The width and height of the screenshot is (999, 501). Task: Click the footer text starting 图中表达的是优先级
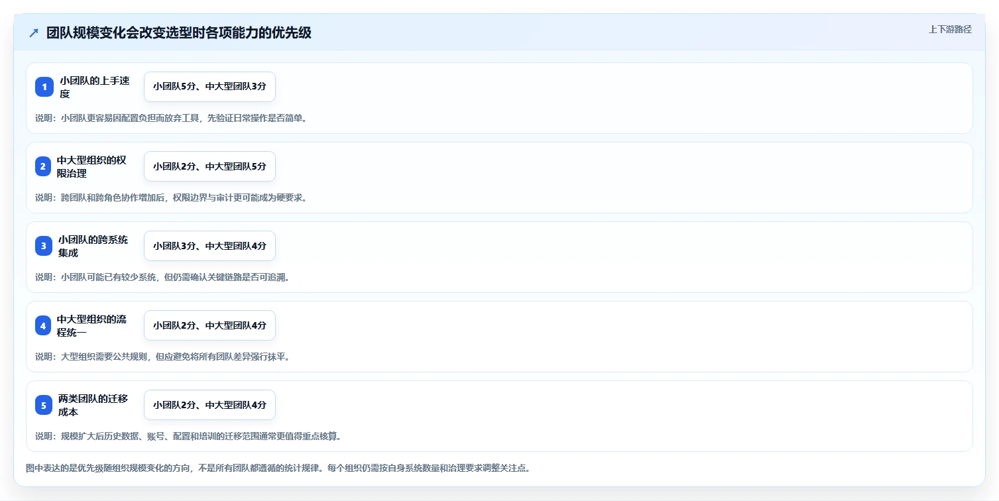(x=278, y=468)
